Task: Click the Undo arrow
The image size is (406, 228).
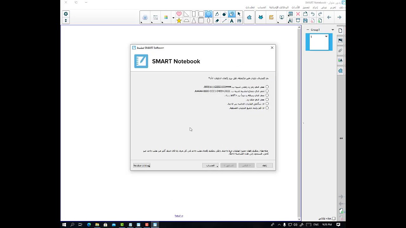Action: pyautogui.click(x=312, y=14)
